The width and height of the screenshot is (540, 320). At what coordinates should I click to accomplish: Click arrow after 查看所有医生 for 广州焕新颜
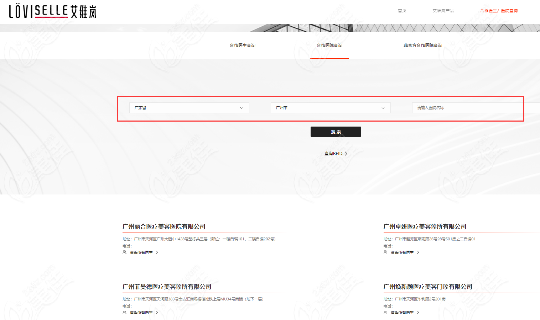[x=418, y=313]
